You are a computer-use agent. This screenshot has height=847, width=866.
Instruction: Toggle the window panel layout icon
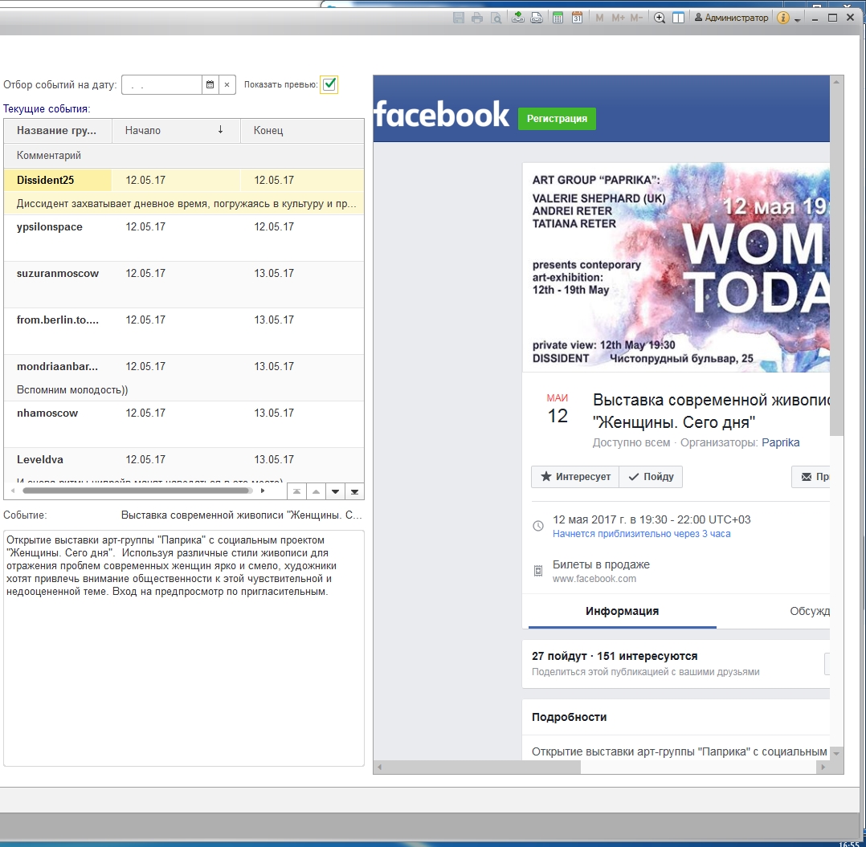(679, 18)
